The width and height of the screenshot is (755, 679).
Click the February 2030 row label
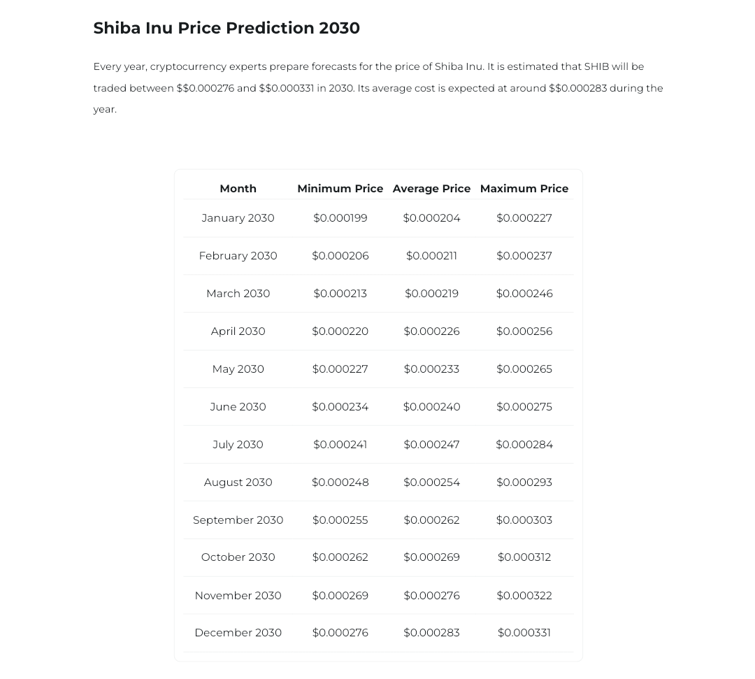[238, 256]
